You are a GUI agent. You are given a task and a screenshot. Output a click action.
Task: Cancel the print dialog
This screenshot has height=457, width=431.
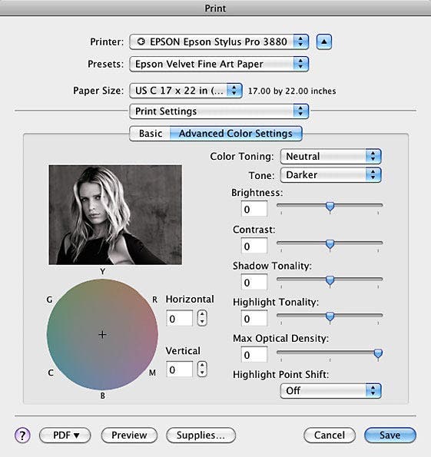coord(330,435)
